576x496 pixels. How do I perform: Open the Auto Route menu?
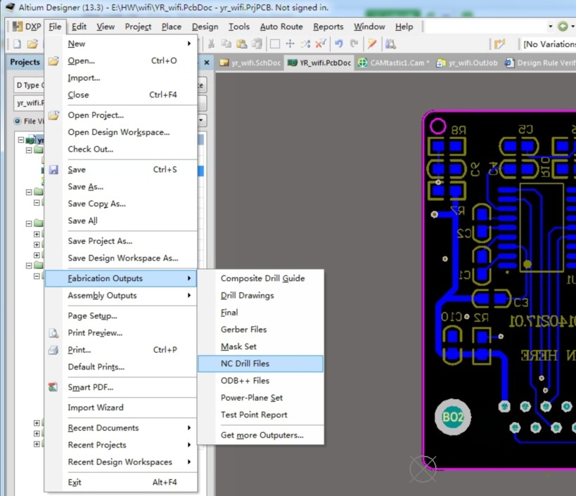(281, 27)
